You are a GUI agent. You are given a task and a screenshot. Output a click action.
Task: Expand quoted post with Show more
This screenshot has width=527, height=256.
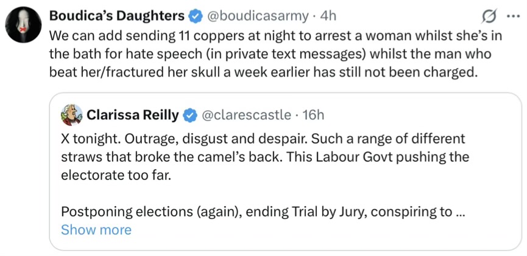[96, 230]
